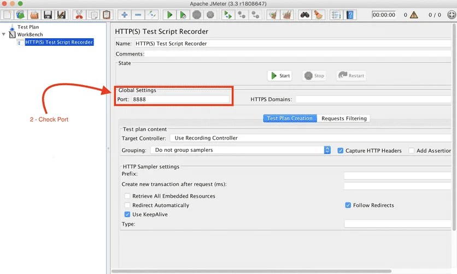This screenshot has height=274, width=457.
Task: Select HTTP(S) Test Script Recorder tree node
Action: [x=59, y=42]
